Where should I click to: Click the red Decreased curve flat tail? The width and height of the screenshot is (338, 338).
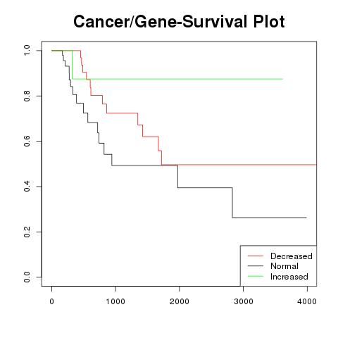pyautogui.click(x=239, y=165)
